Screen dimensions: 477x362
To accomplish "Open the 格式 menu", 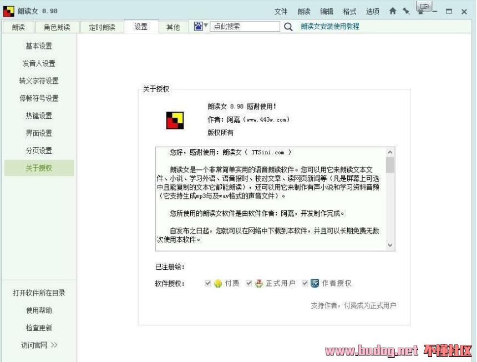I will pyautogui.click(x=349, y=12).
